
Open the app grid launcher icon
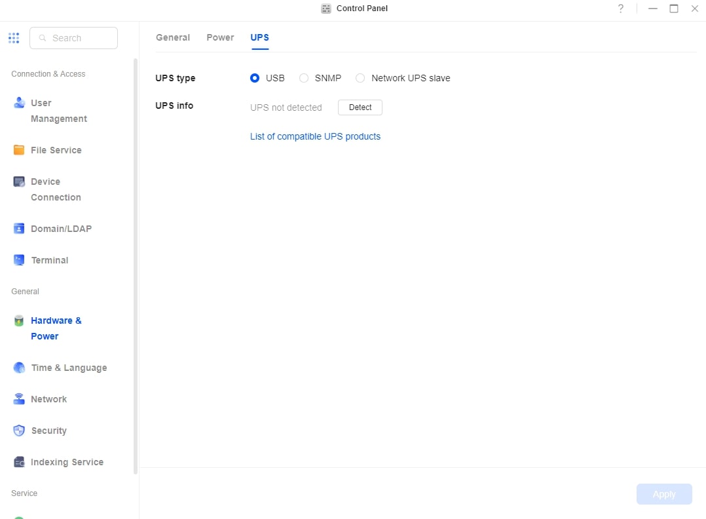click(x=14, y=38)
